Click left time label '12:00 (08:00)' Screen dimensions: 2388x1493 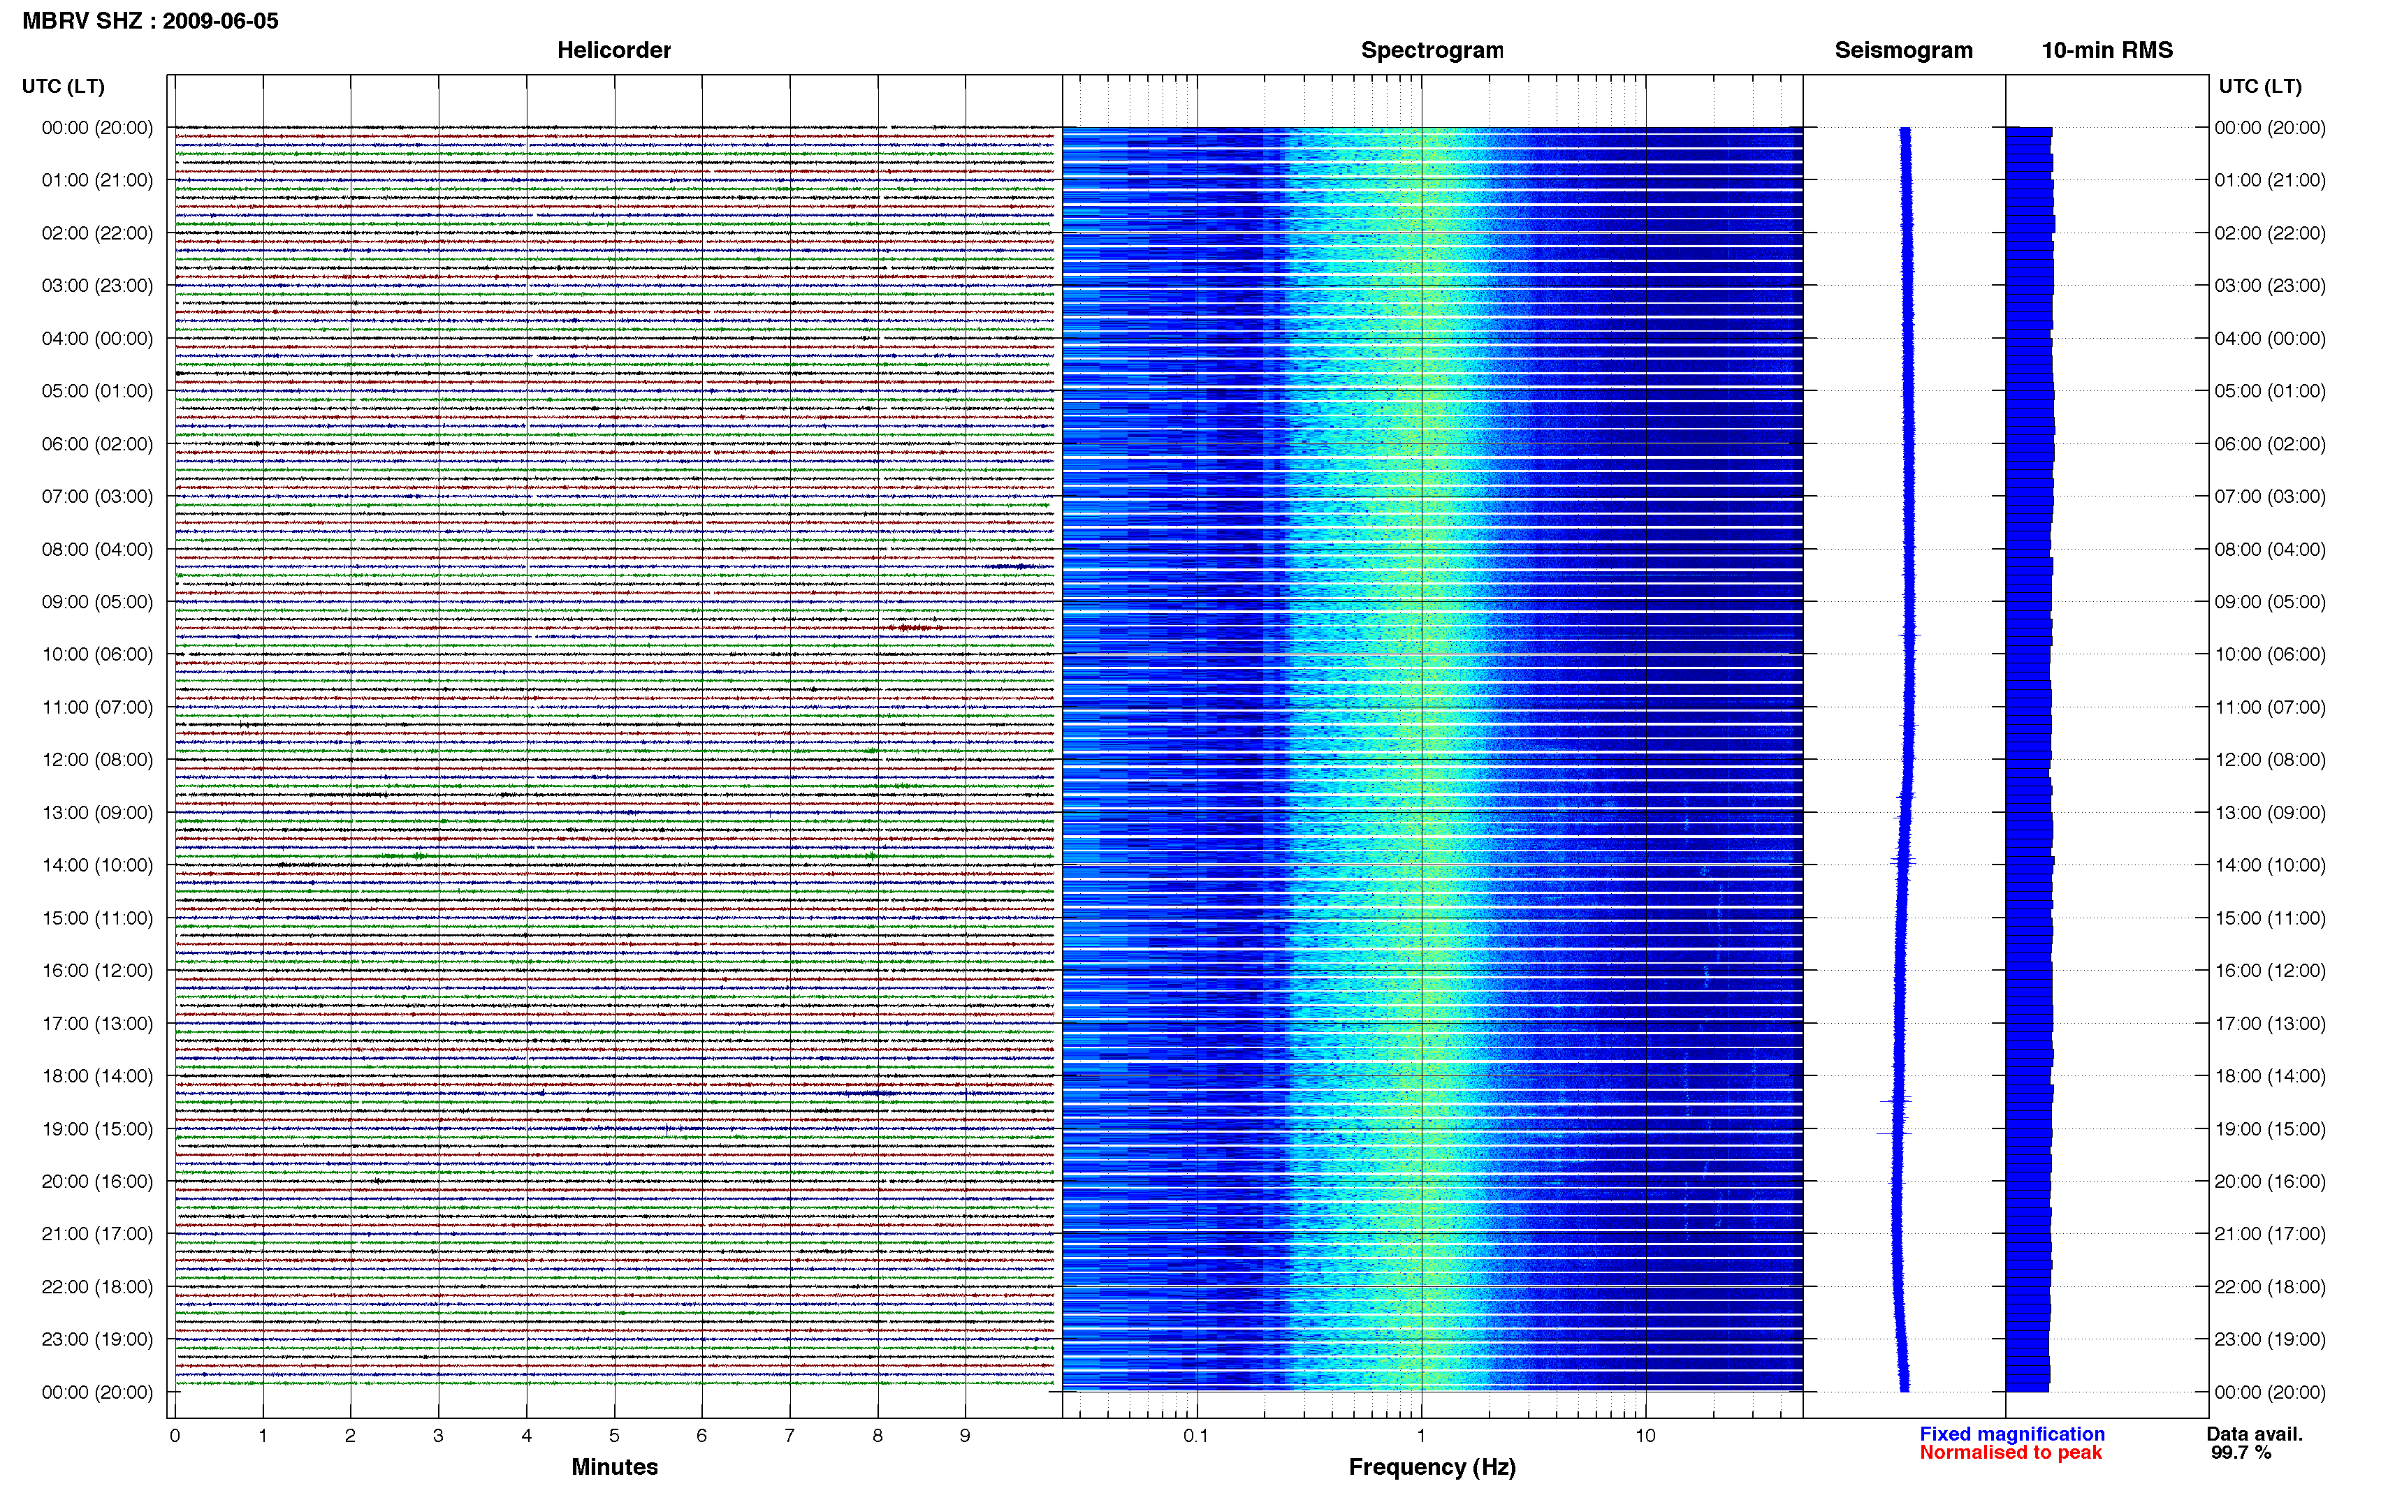coord(98,759)
